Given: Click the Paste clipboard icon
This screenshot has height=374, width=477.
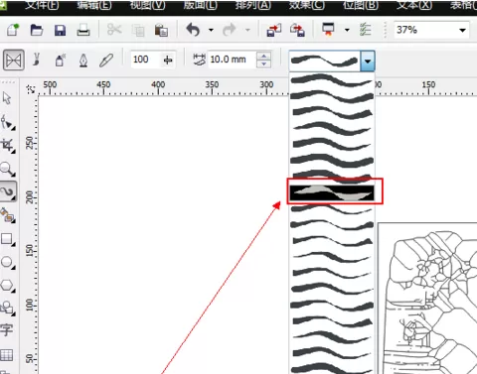Looking at the screenshot, I should coord(161,30).
